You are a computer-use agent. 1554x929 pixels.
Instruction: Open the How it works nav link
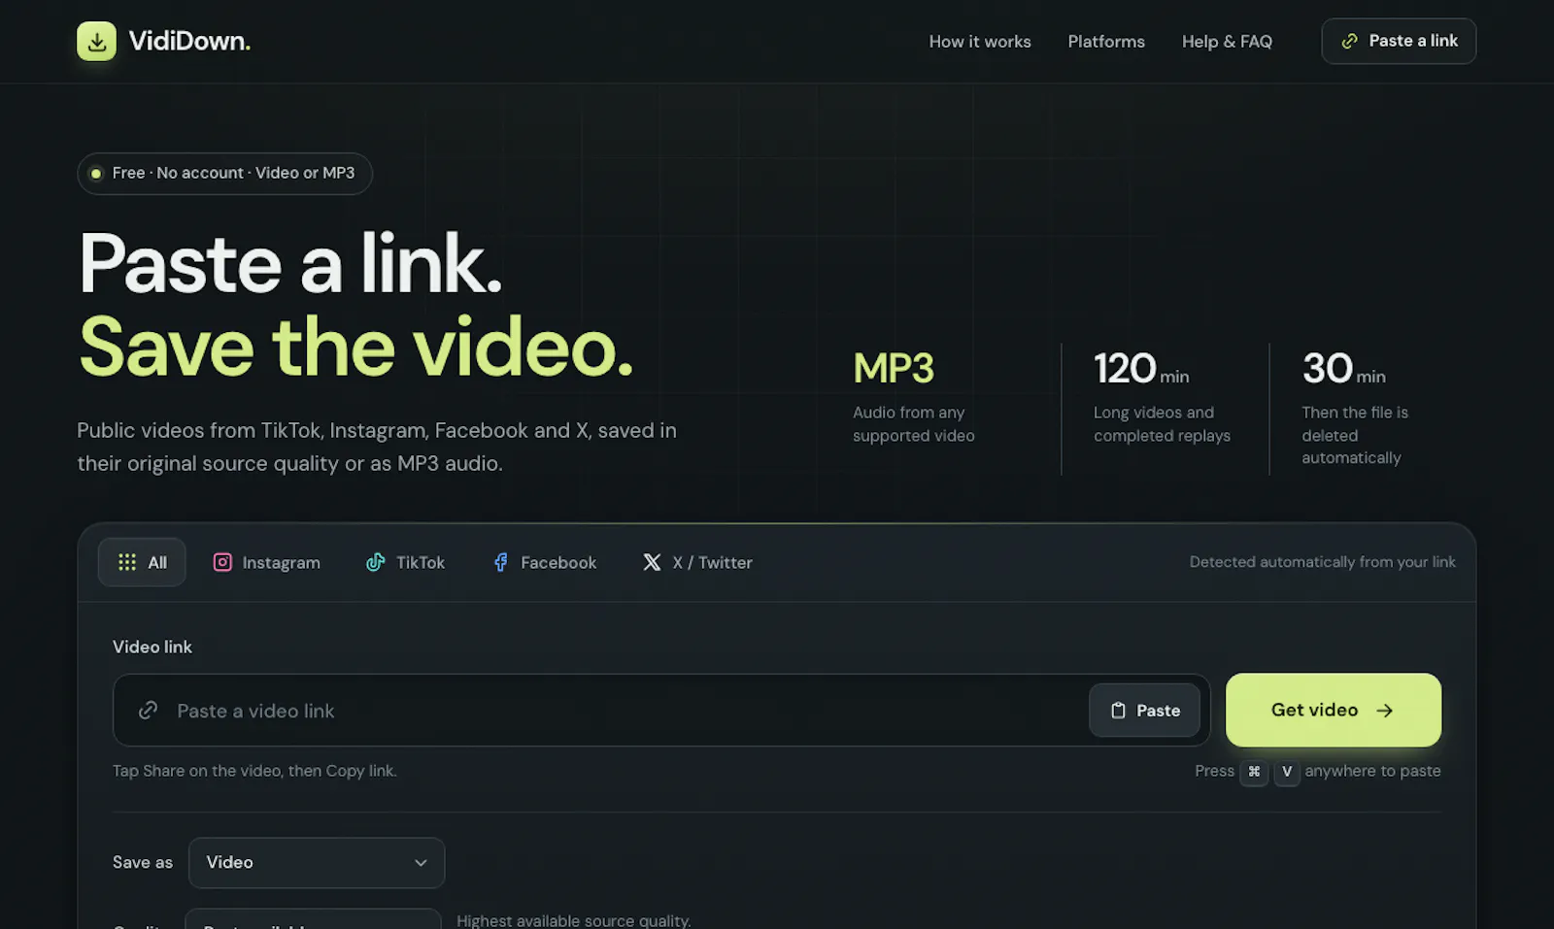click(980, 42)
